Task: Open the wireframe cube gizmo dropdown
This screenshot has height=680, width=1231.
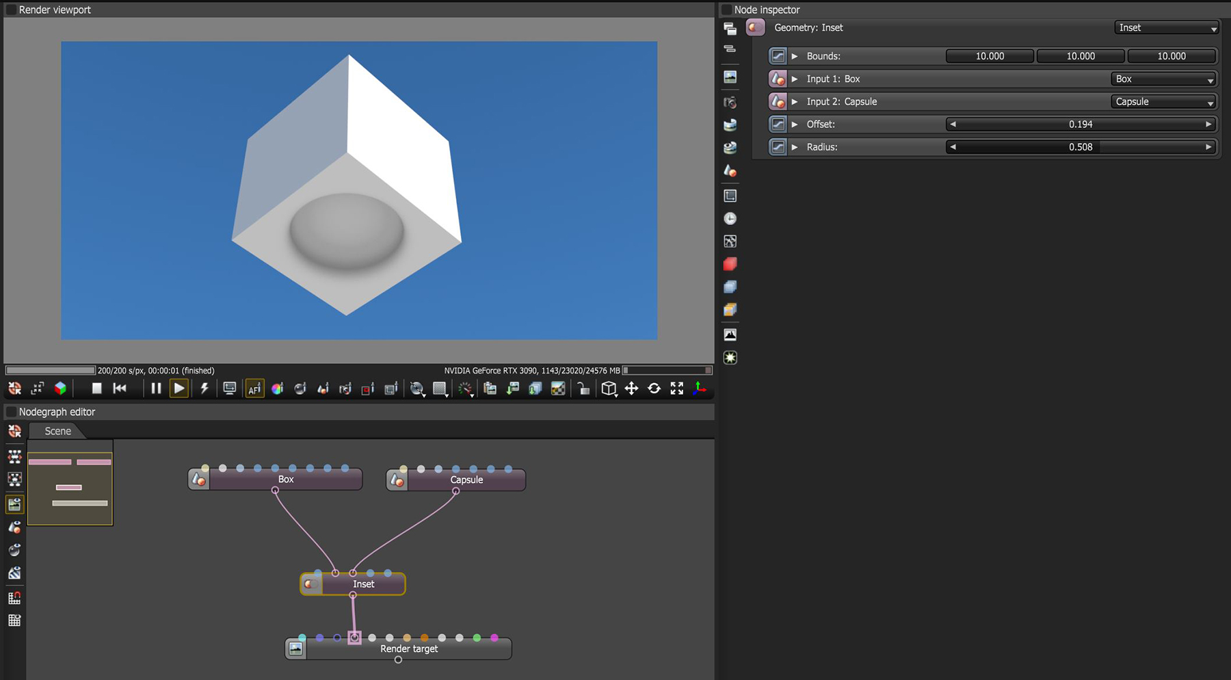Action: [609, 389]
